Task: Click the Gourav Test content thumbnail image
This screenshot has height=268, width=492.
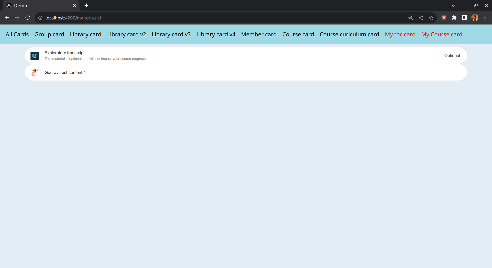Action: tap(35, 73)
